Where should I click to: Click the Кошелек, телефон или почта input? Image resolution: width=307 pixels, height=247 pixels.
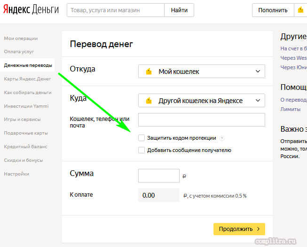point(202,120)
